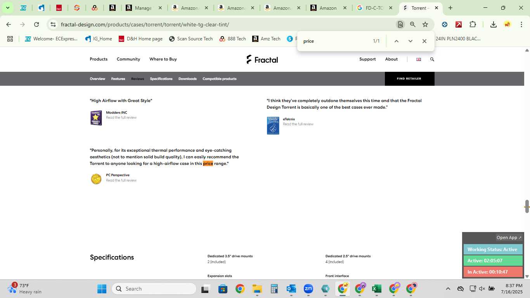
Task: Bookmark this page with star icon
Action: [425, 24]
